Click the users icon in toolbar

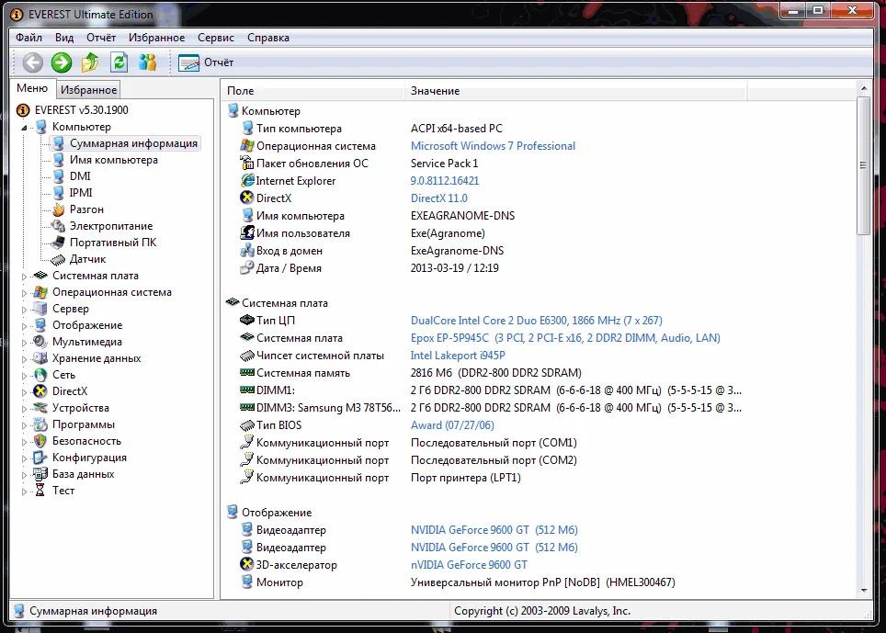click(x=147, y=62)
